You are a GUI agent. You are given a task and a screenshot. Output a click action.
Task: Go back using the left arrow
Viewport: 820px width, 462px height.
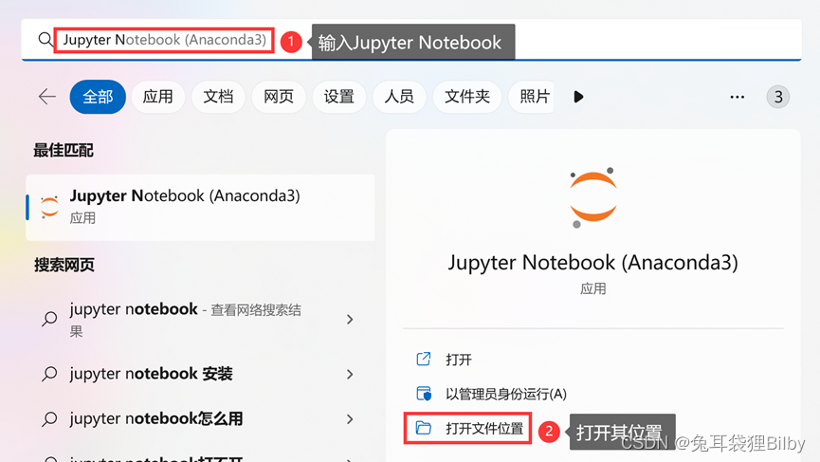[x=47, y=97]
